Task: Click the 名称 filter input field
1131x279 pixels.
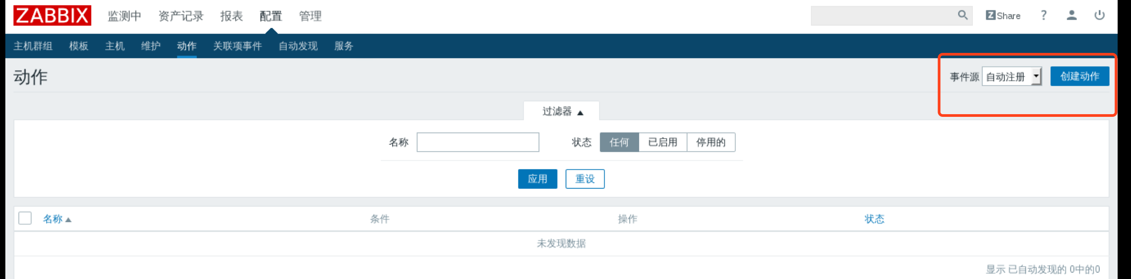Action: 478,142
